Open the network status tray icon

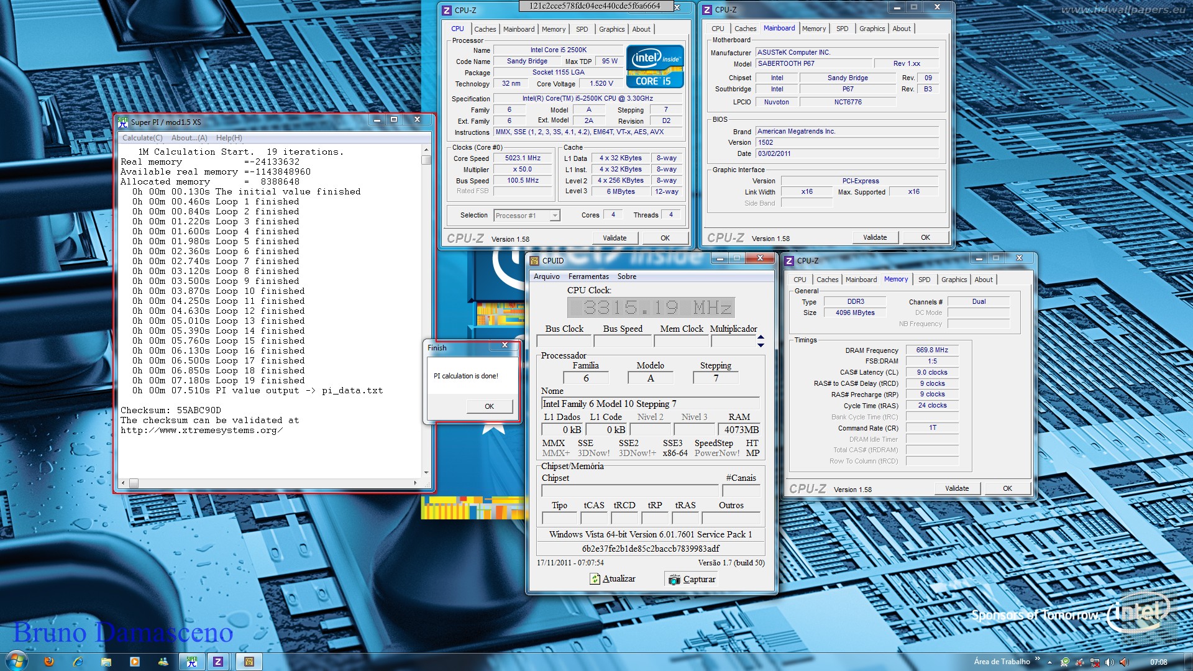pyautogui.click(x=1095, y=662)
